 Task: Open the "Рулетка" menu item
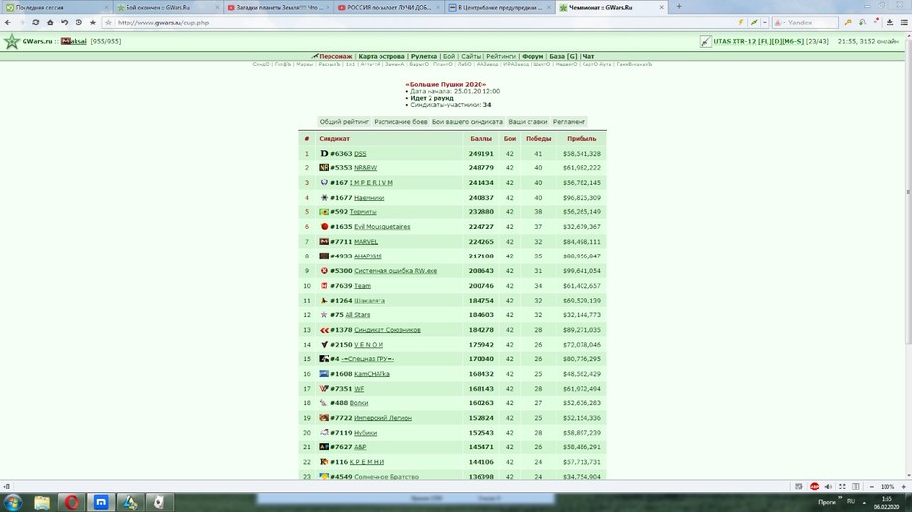pyautogui.click(x=424, y=57)
